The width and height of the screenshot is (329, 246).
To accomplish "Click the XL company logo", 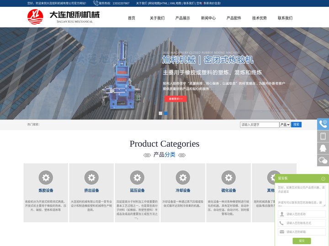I will coord(35,17).
